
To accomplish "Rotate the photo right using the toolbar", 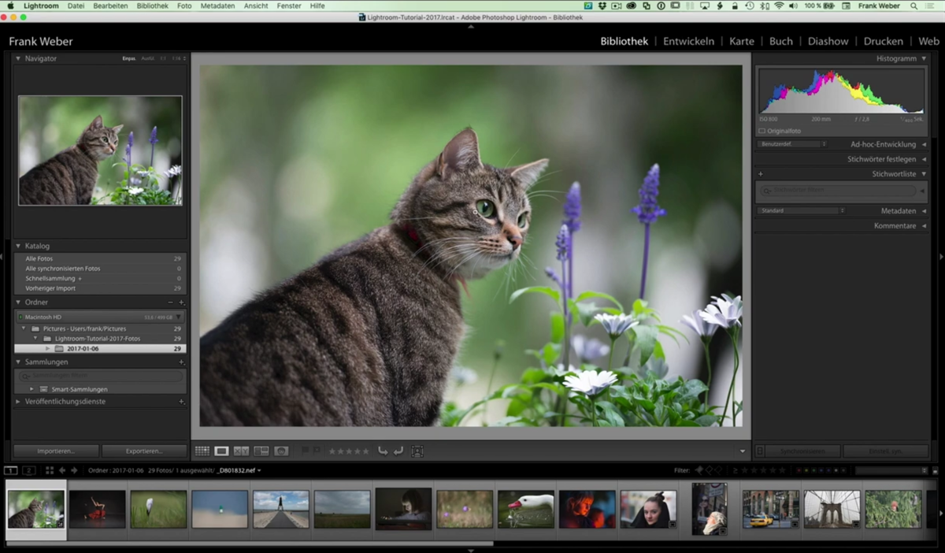I will click(x=400, y=451).
